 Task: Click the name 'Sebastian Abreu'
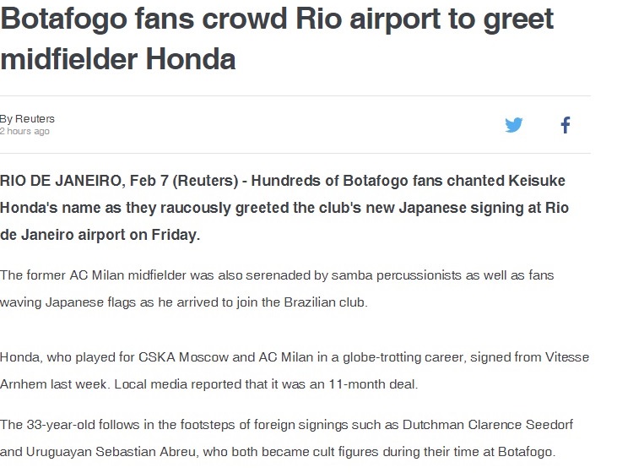(145, 452)
